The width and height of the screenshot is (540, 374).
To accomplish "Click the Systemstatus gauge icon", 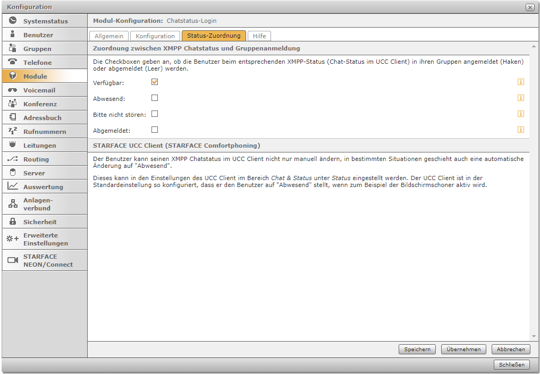I will (13, 21).
